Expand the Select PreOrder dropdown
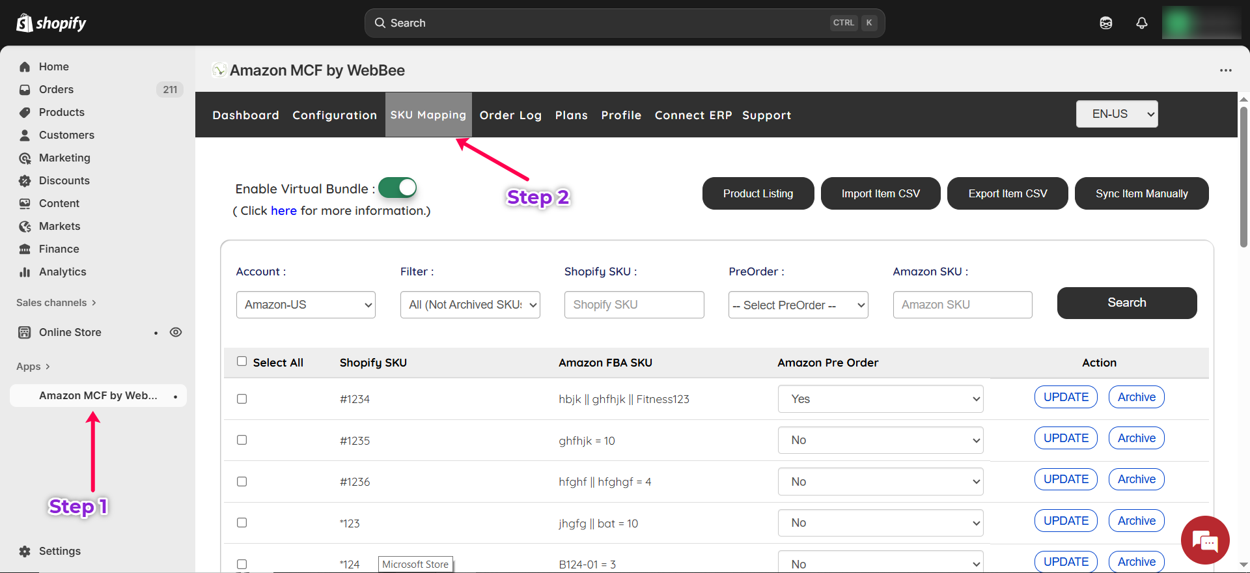 [798, 305]
